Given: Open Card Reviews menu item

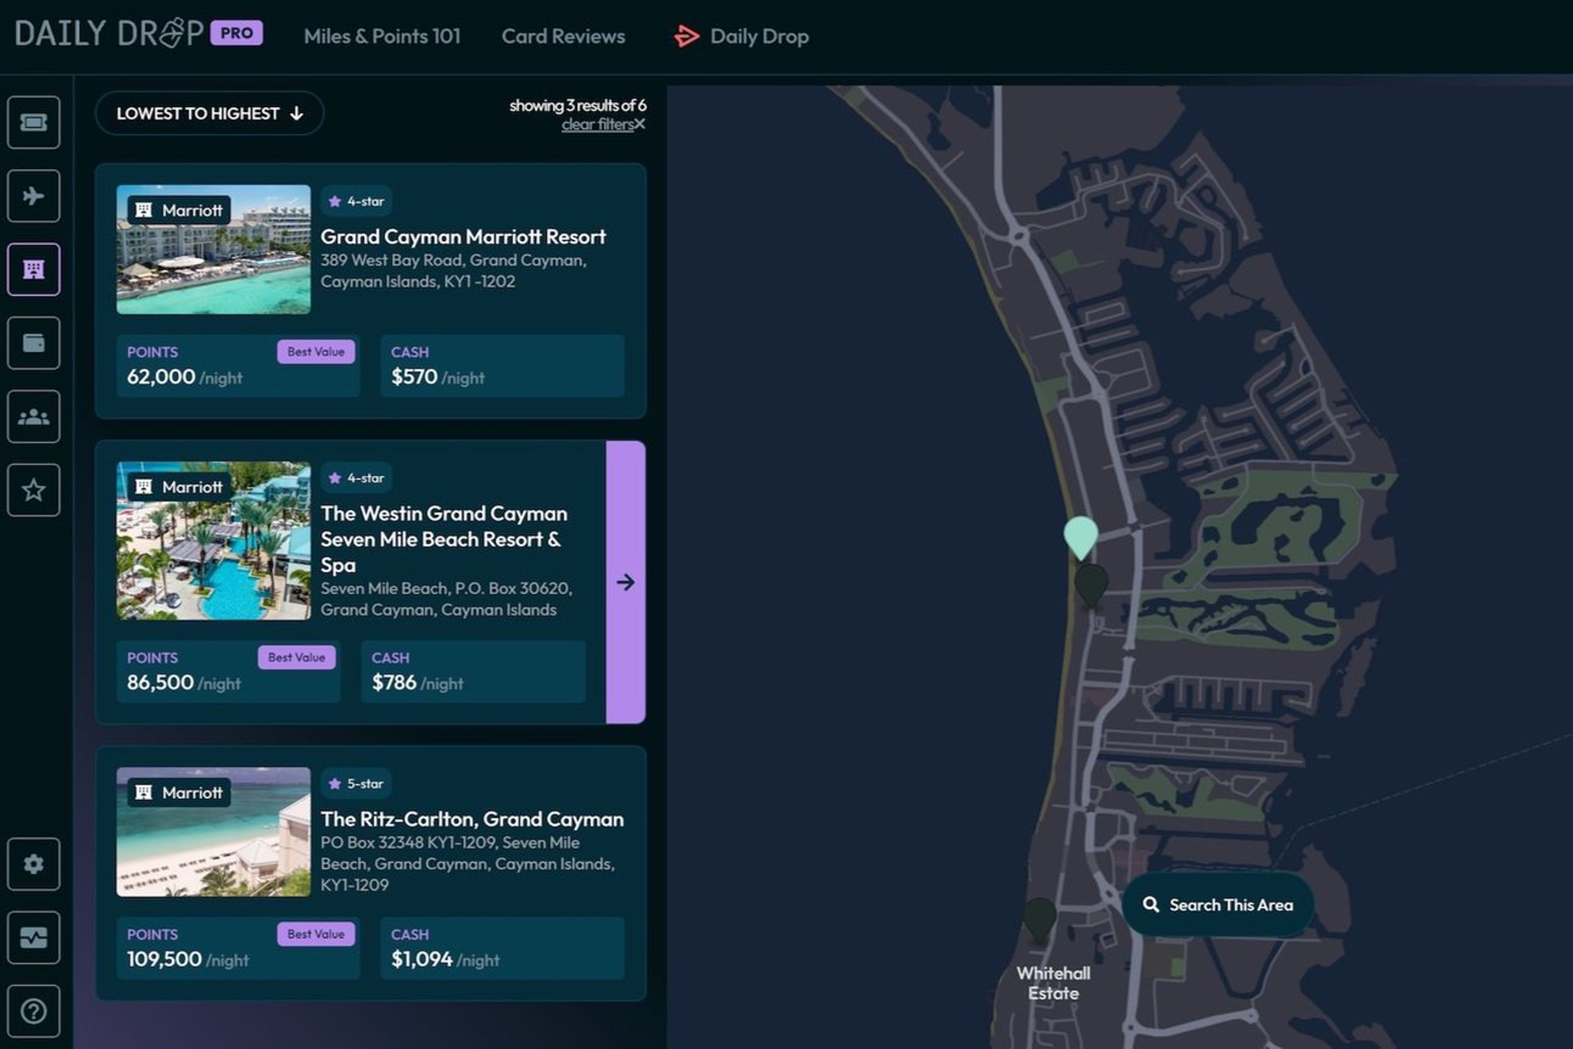Looking at the screenshot, I should click(564, 36).
